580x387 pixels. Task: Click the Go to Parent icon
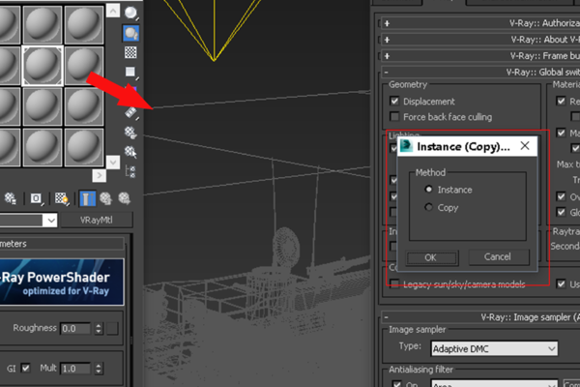pyautogui.click(x=106, y=199)
